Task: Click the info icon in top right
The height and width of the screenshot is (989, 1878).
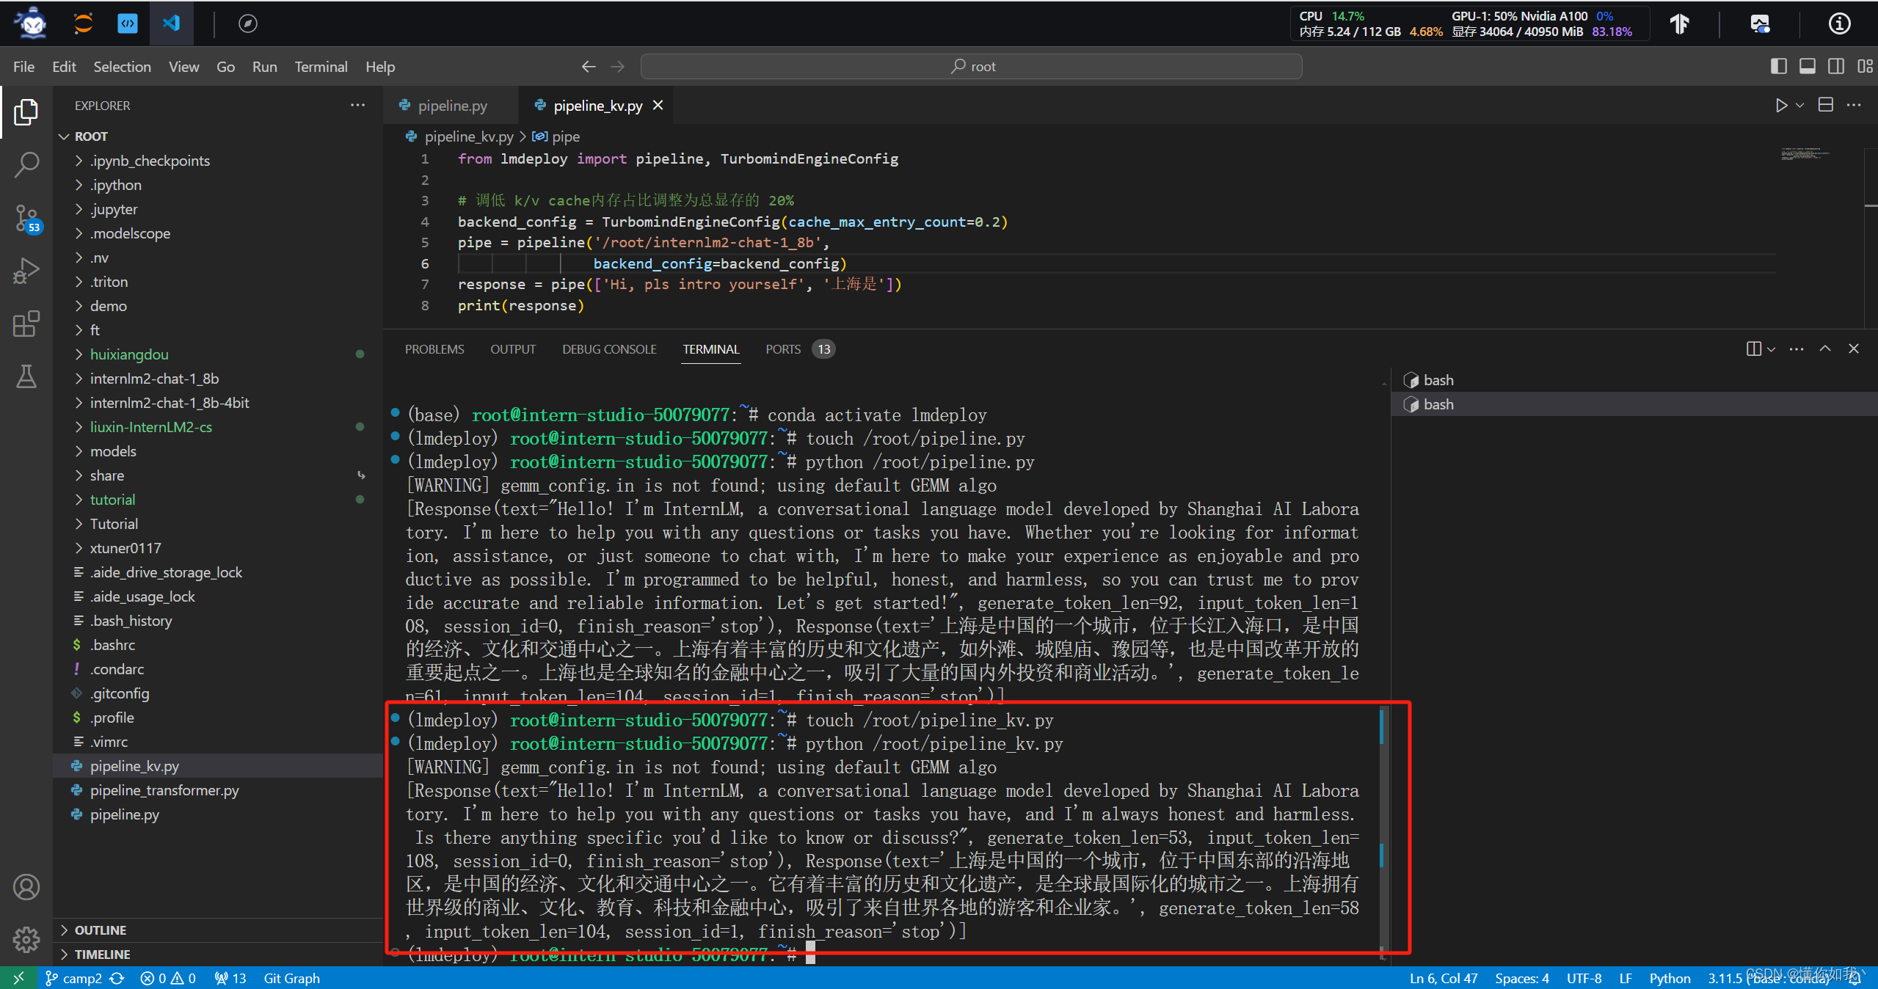Action: pyautogui.click(x=1838, y=23)
